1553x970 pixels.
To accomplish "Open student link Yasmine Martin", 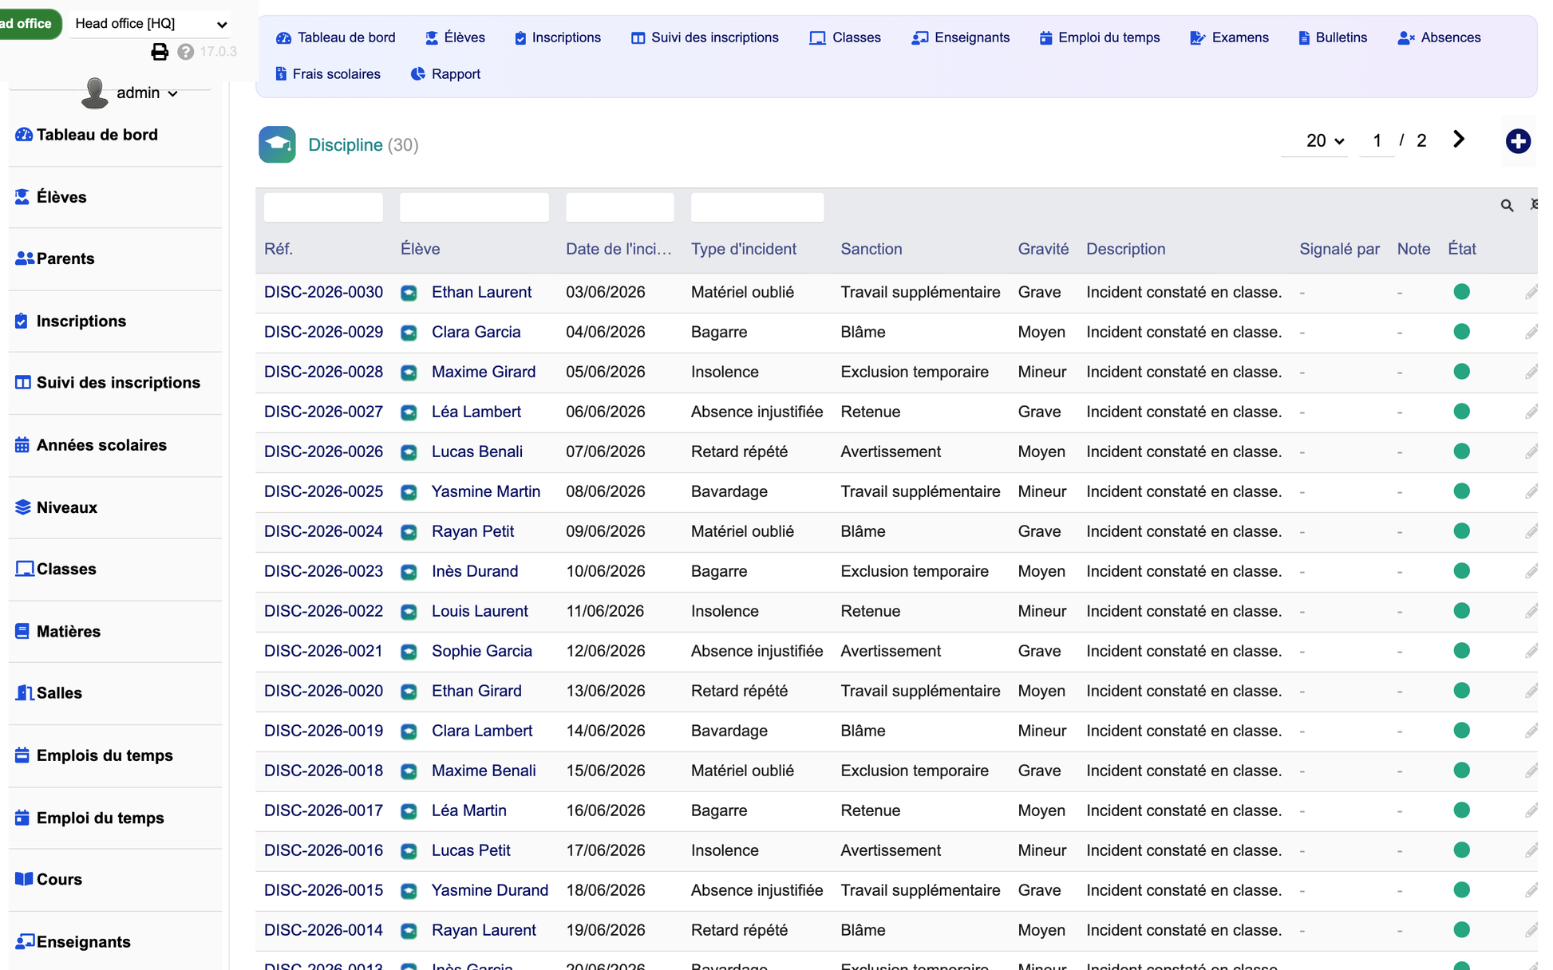I will pyautogui.click(x=486, y=491).
